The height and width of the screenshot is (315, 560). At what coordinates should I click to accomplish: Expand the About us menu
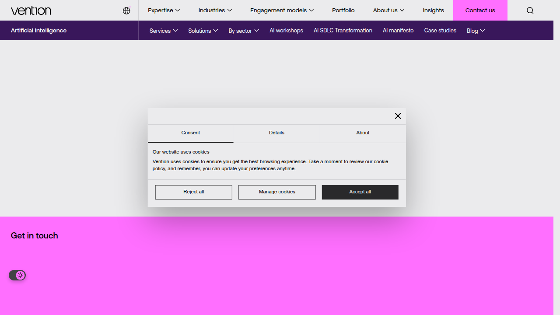(x=388, y=10)
